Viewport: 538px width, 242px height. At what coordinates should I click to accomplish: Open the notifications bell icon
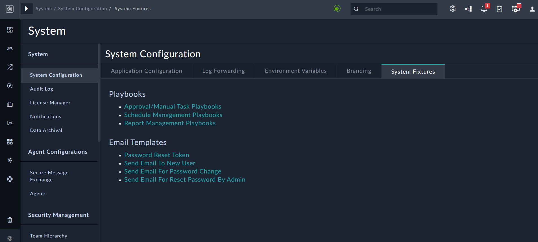tap(484, 9)
